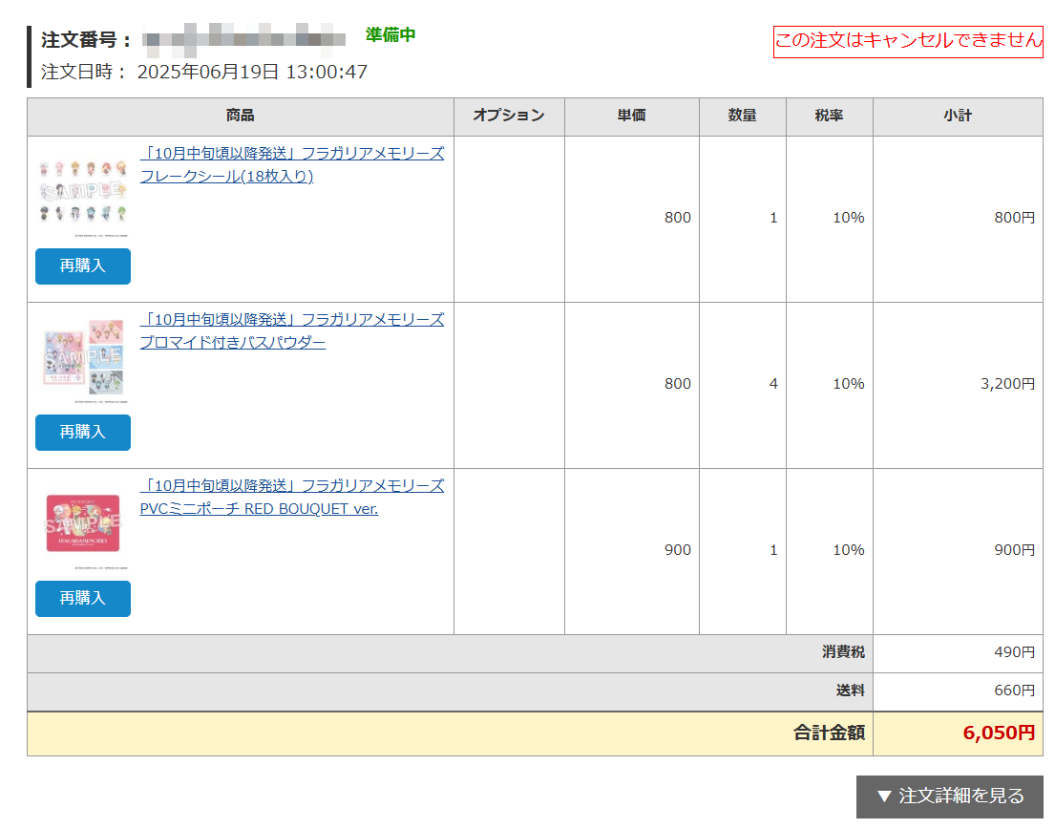Open the フレークシール(18枚入り) product link
Screen dimensions: 1055x829
tap(292, 165)
